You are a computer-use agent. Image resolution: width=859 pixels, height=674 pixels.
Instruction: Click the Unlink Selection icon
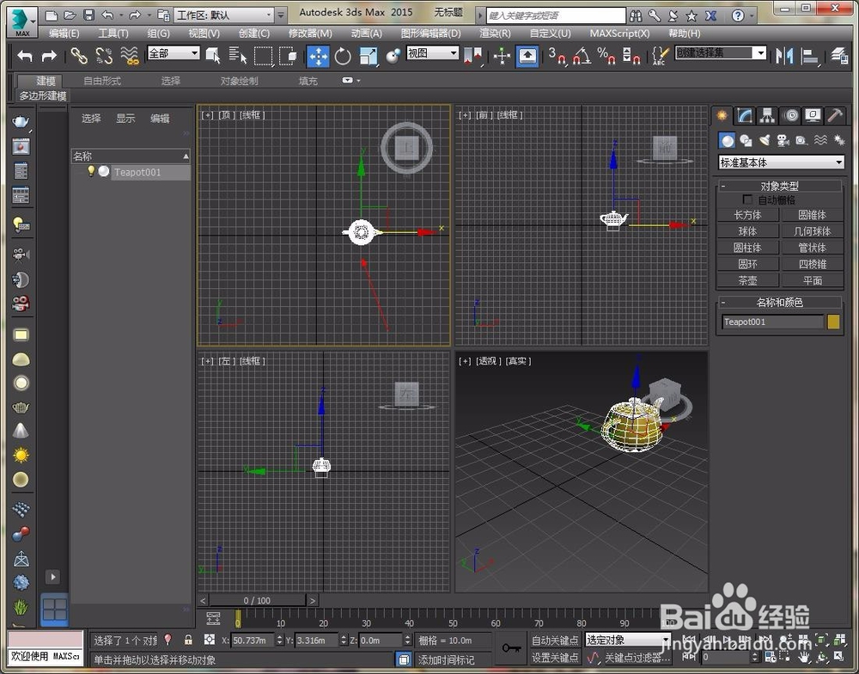pyautogui.click(x=104, y=56)
